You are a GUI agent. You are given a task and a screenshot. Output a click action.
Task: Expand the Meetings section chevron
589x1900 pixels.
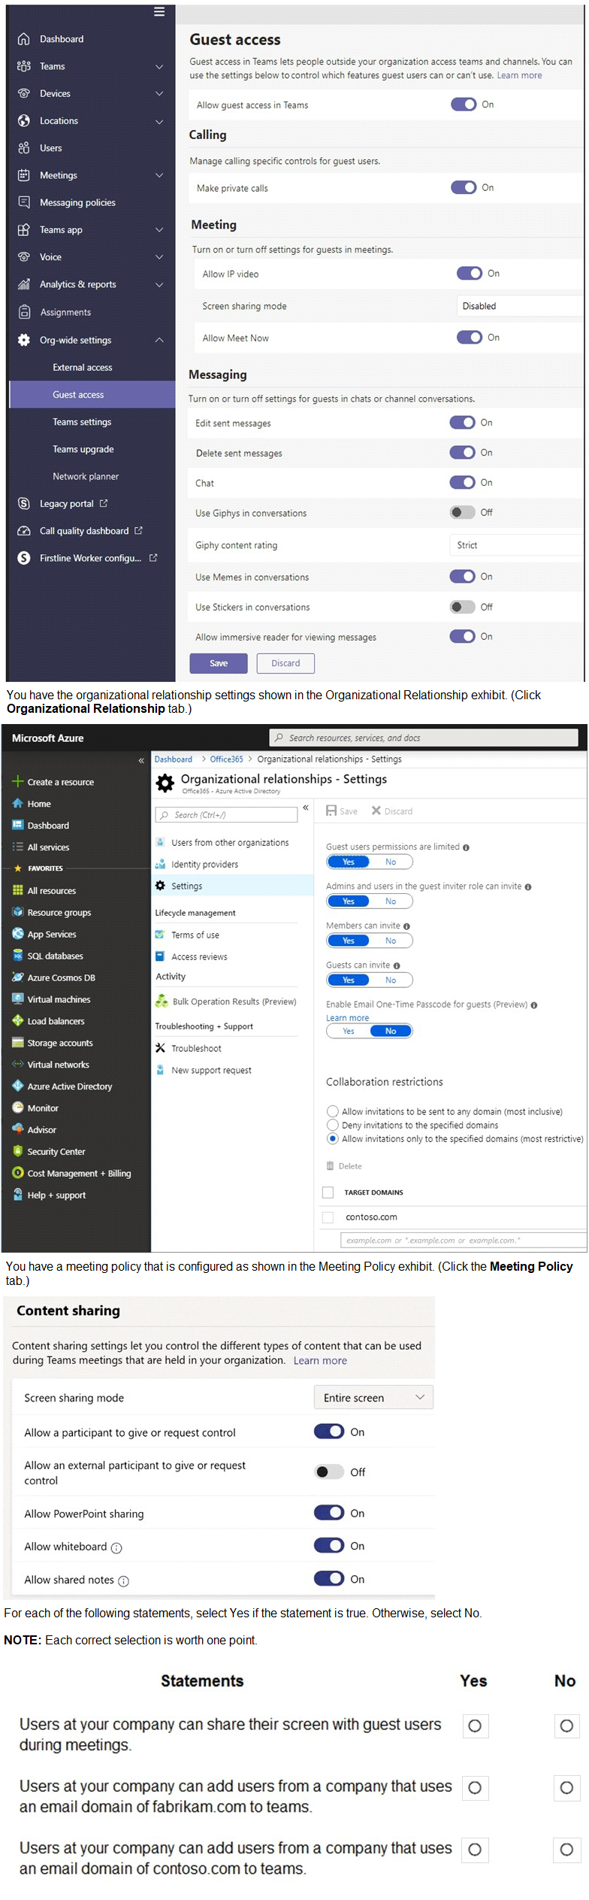click(159, 175)
